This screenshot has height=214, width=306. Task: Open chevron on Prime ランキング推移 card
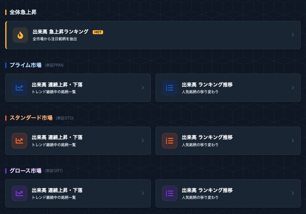[293, 88]
